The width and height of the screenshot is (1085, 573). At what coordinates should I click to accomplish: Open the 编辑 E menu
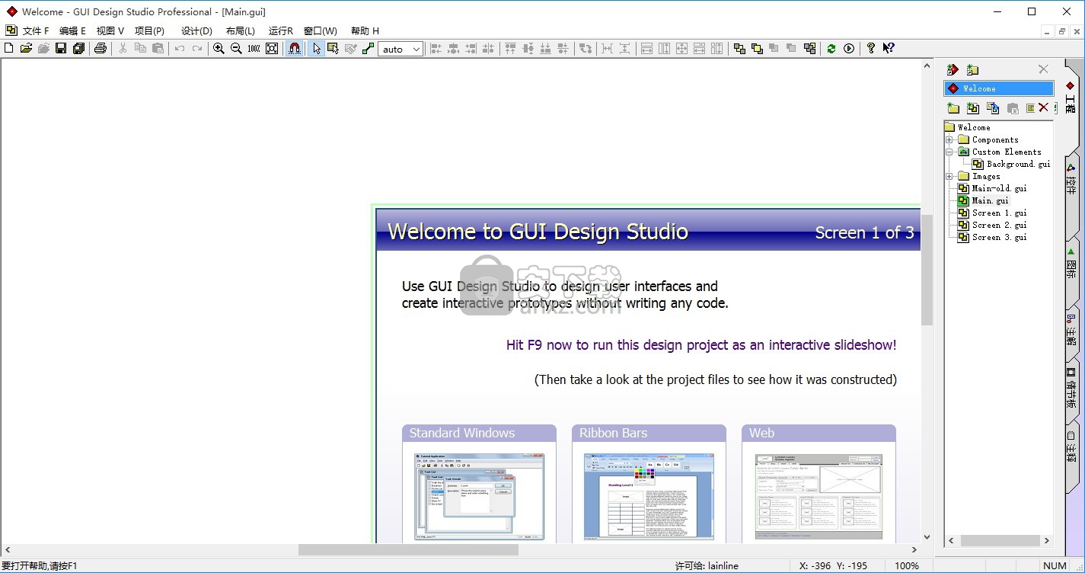[x=72, y=31]
